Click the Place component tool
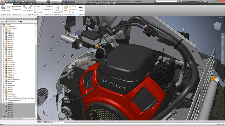 (x=3, y=9)
